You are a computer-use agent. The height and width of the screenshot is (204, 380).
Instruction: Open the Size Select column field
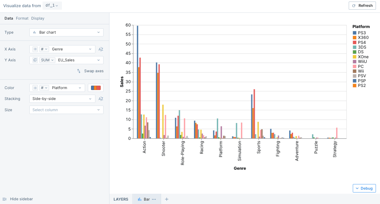point(66,110)
